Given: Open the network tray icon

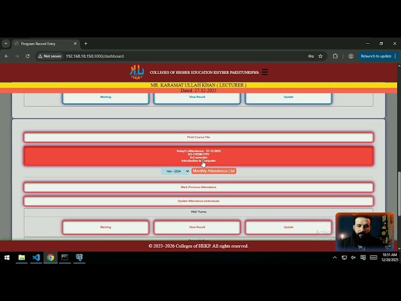Looking at the screenshot, I should click(x=344, y=258).
